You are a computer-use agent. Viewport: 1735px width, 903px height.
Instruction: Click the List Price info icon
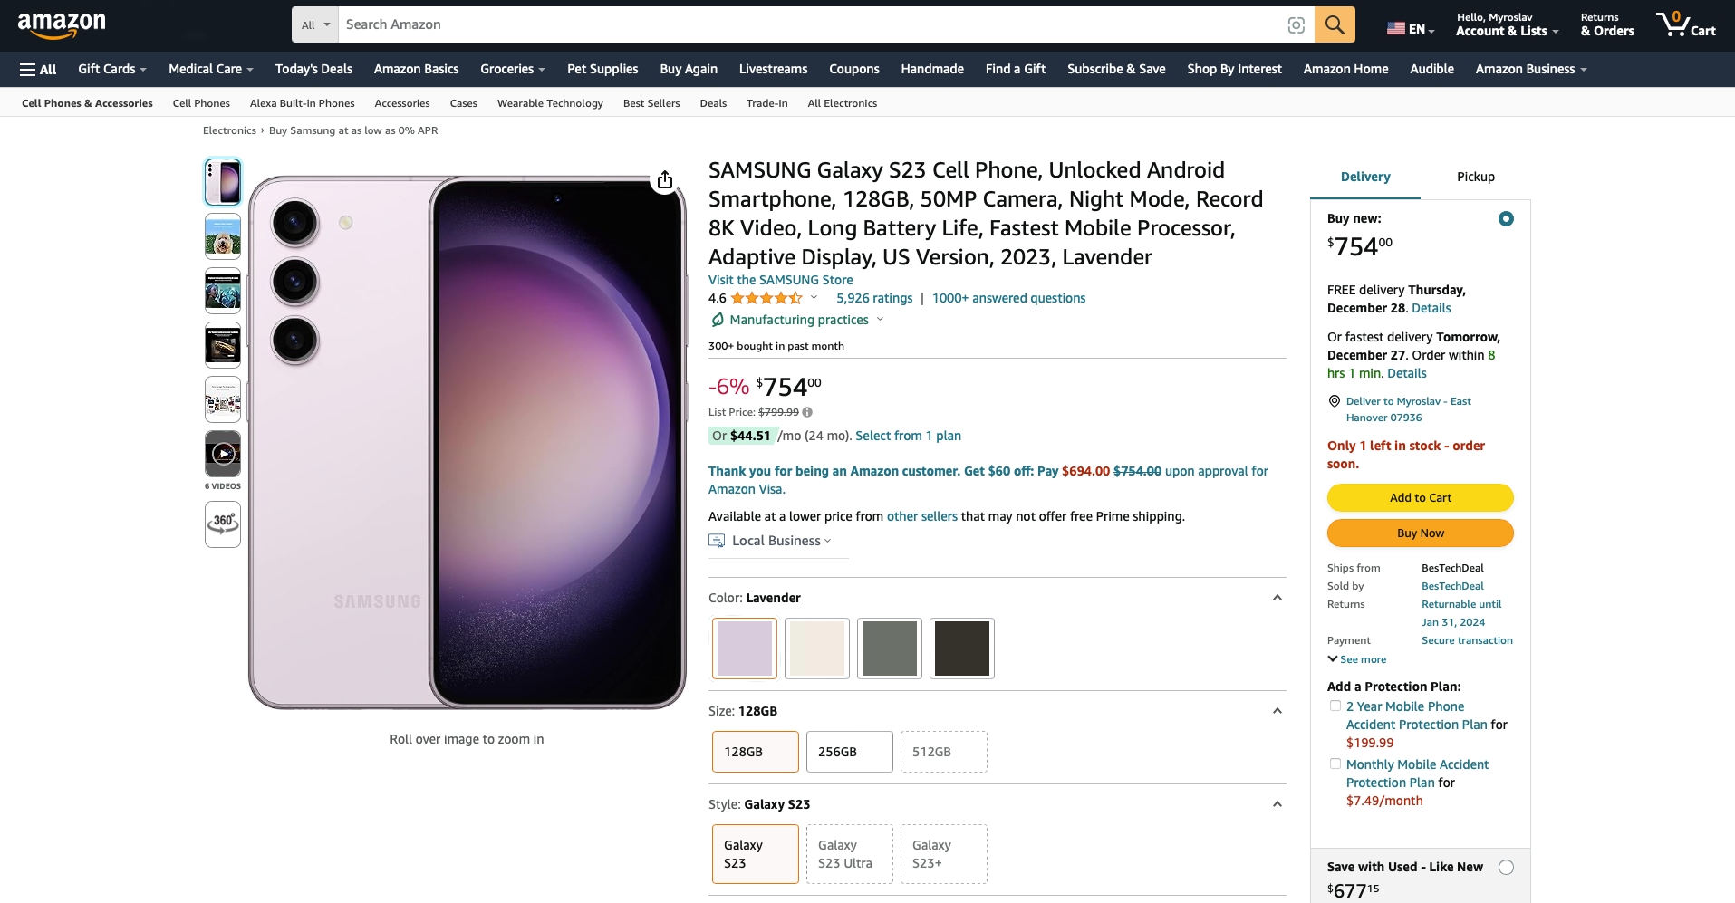[x=807, y=412]
